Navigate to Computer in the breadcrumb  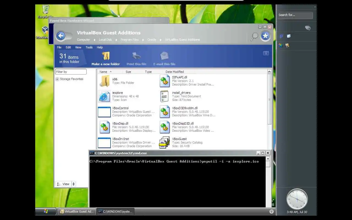click(x=83, y=40)
